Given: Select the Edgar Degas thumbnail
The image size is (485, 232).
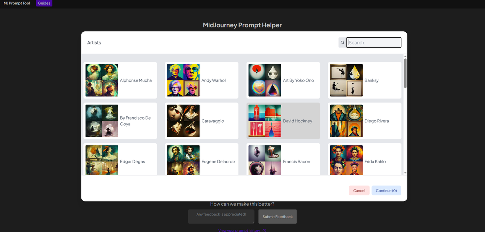Looking at the screenshot, I should pyautogui.click(x=102, y=160).
